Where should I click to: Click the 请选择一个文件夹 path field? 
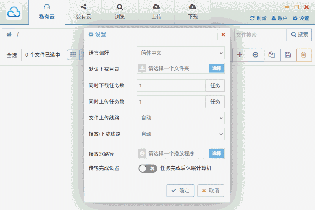(x=178, y=68)
